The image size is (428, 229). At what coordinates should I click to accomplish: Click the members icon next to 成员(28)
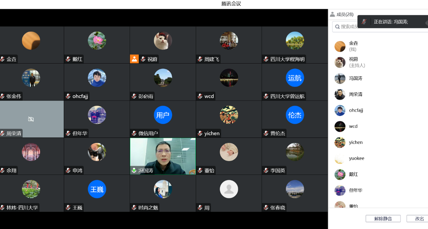(332, 14)
